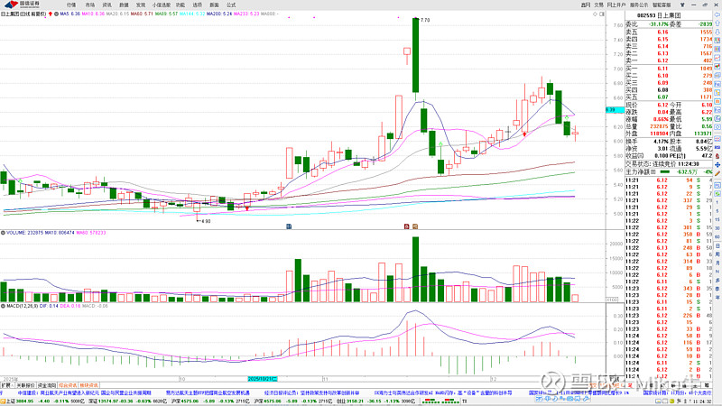The image size is (722, 406).
Task: Open the 行情 menu
Action: pos(71,5)
